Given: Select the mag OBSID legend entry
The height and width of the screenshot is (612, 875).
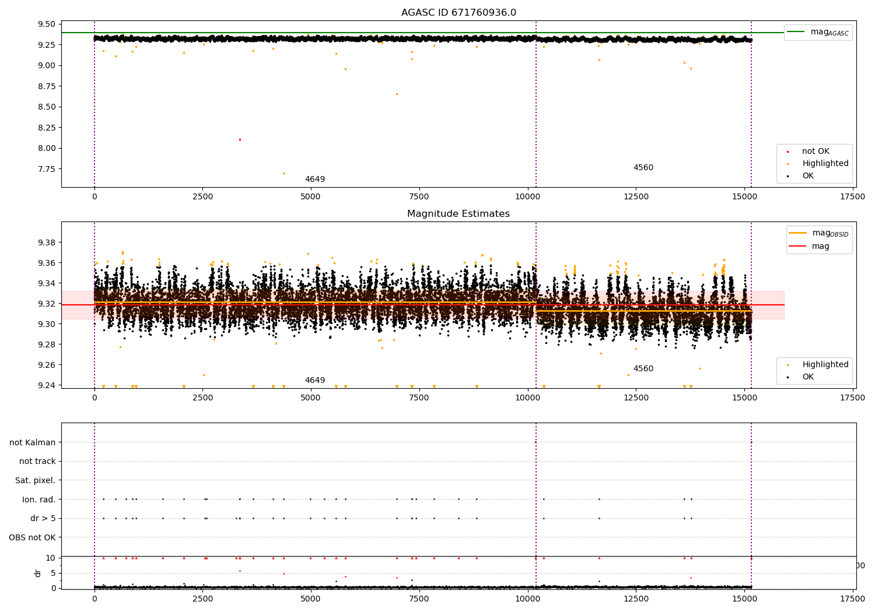Looking at the screenshot, I should pyautogui.click(x=819, y=233).
